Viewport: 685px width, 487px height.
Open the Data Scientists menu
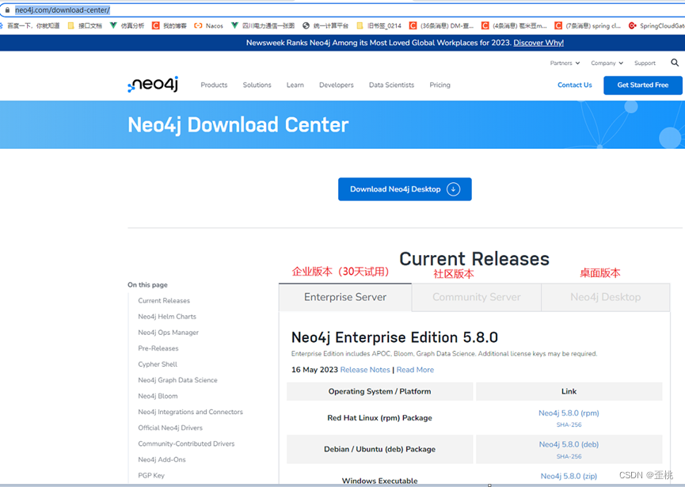391,85
